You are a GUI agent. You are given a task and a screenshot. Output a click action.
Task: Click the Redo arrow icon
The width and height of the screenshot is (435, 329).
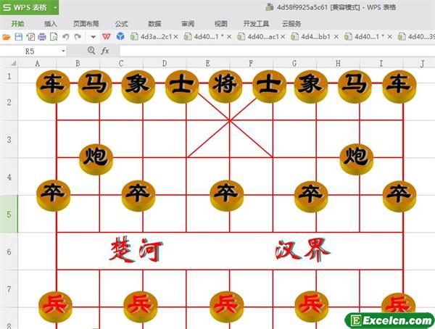click(78, 37)
